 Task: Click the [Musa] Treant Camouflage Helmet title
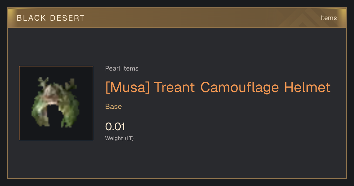[218, 87]
